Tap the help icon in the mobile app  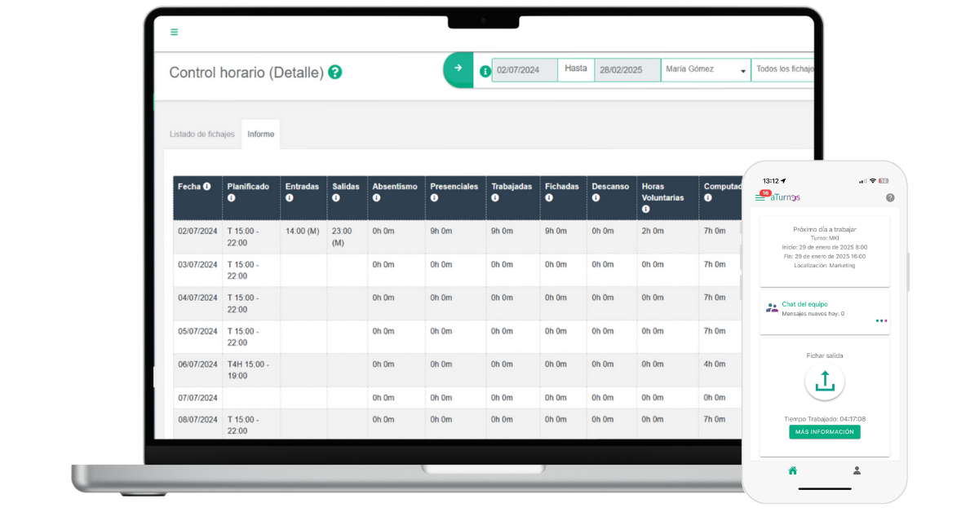(889, 197)
